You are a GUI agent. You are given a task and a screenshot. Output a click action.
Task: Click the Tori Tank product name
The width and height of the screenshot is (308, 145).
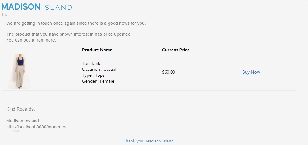tap(91, 63)
